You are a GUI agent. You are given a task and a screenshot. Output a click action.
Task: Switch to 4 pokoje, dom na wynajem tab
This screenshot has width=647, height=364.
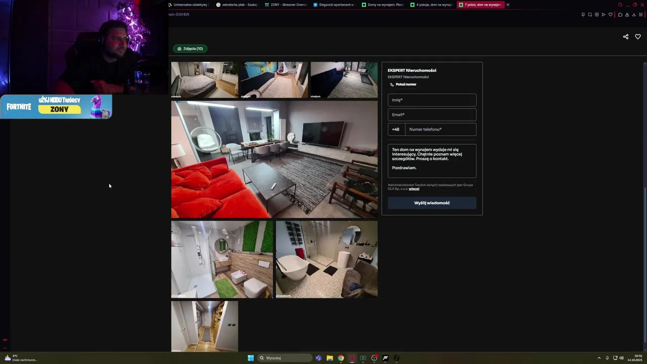click(x=431, y=5)
